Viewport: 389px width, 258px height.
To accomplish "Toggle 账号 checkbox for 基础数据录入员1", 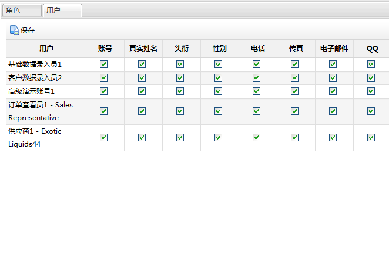I will [103, 64].
